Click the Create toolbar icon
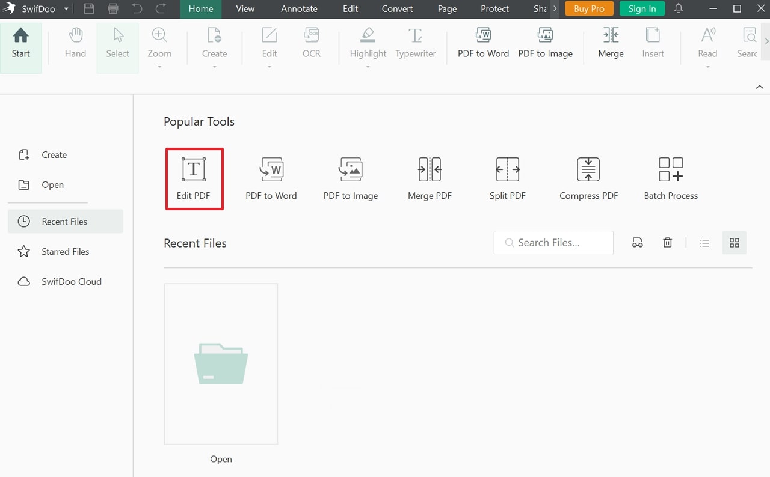This screenshot has height=477, width=770. tap(214, 35)
